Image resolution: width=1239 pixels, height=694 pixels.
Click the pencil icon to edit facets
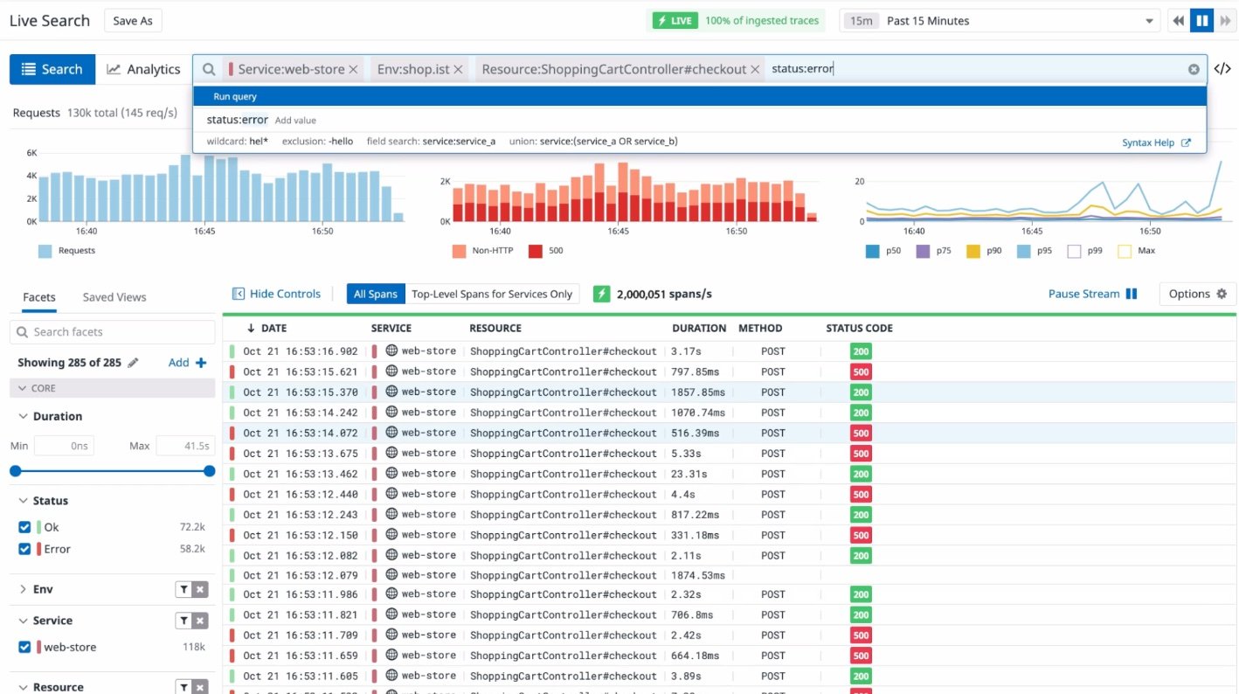(x=134, y=363)
